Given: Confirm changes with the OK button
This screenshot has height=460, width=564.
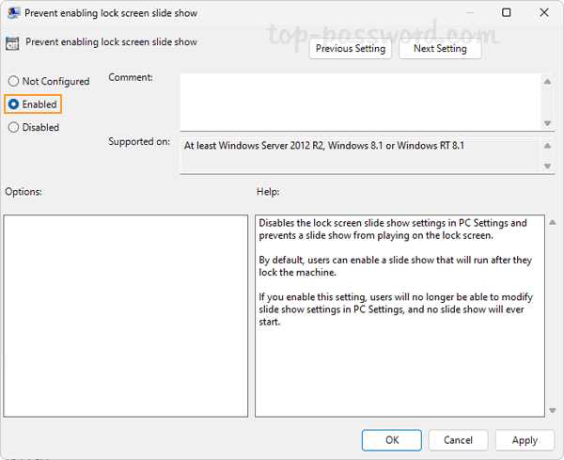Looking at the screenshot, I should pos(392,440).
